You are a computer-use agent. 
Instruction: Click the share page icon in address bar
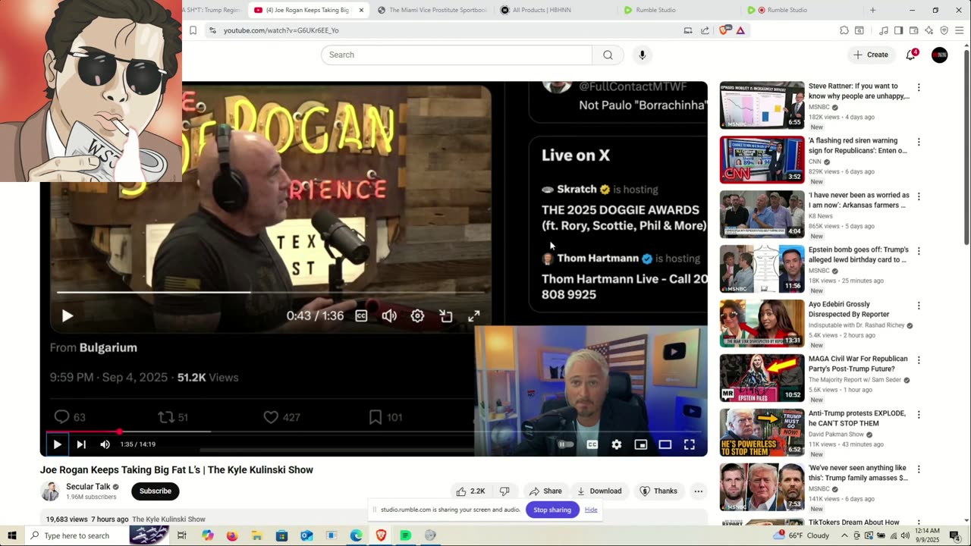(705, 30)
